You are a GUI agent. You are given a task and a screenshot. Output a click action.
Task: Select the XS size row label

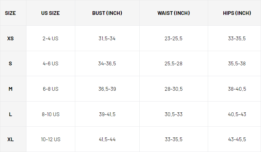click(x=11, y=39)
